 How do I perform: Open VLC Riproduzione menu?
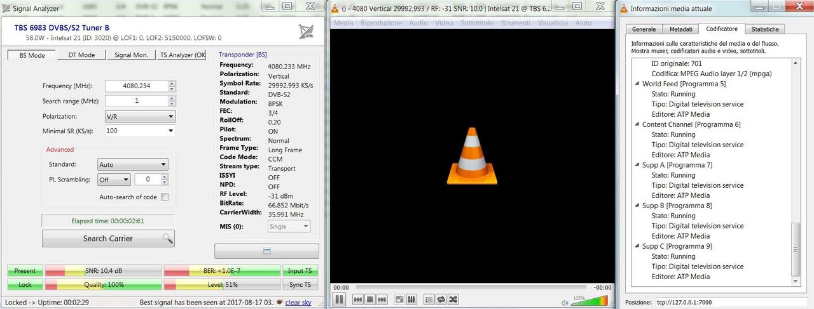[x=381, y=23]
